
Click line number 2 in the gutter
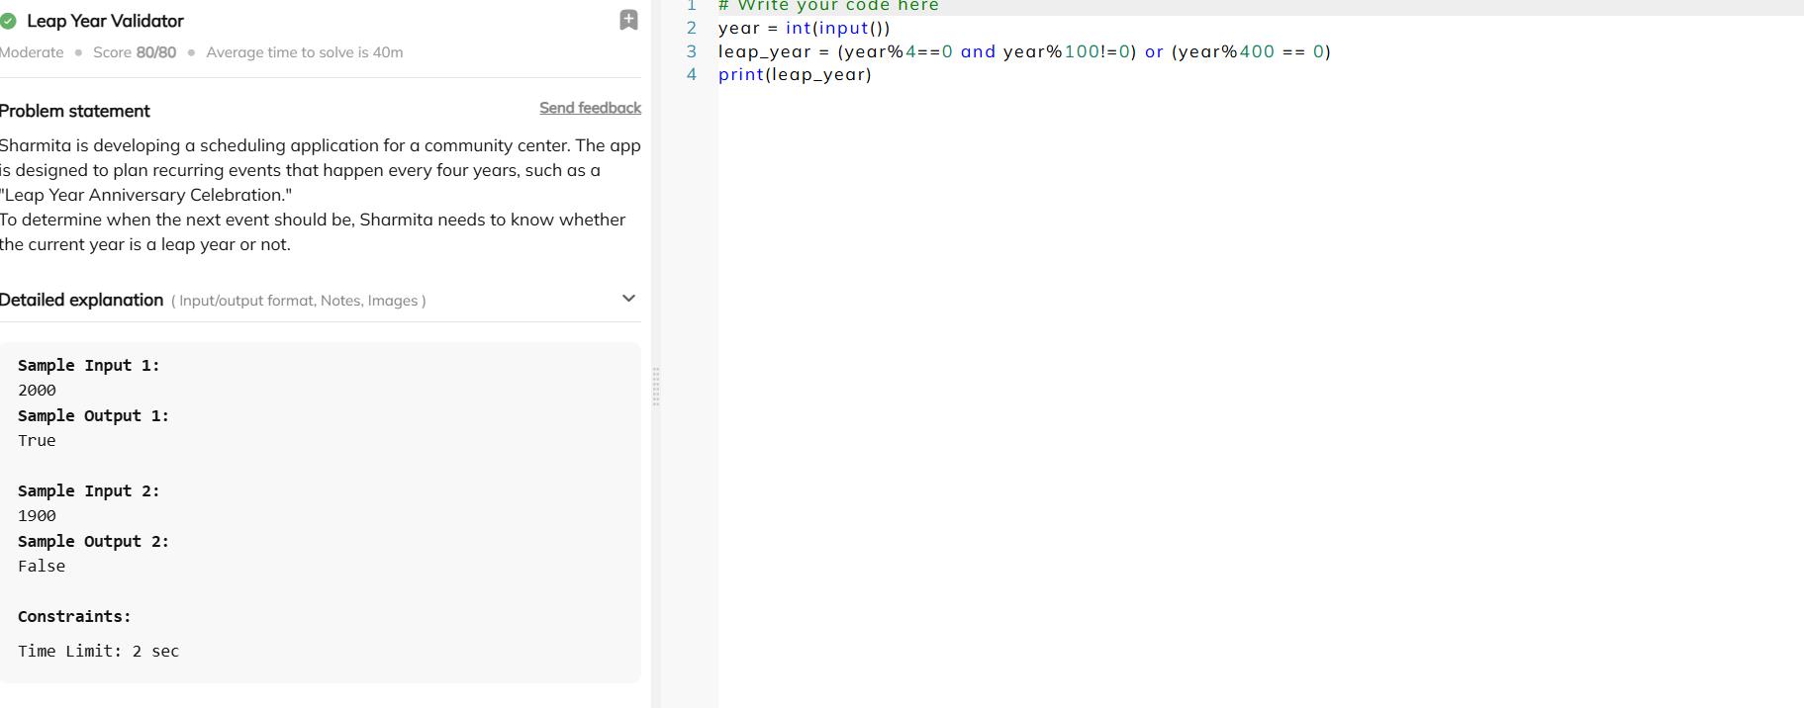tap(692, 29)
